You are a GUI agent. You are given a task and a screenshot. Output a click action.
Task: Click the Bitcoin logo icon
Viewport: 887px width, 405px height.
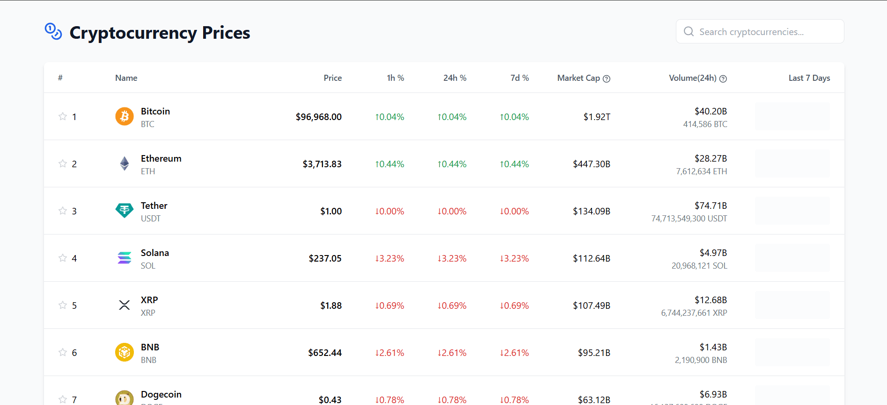(124, 116)
